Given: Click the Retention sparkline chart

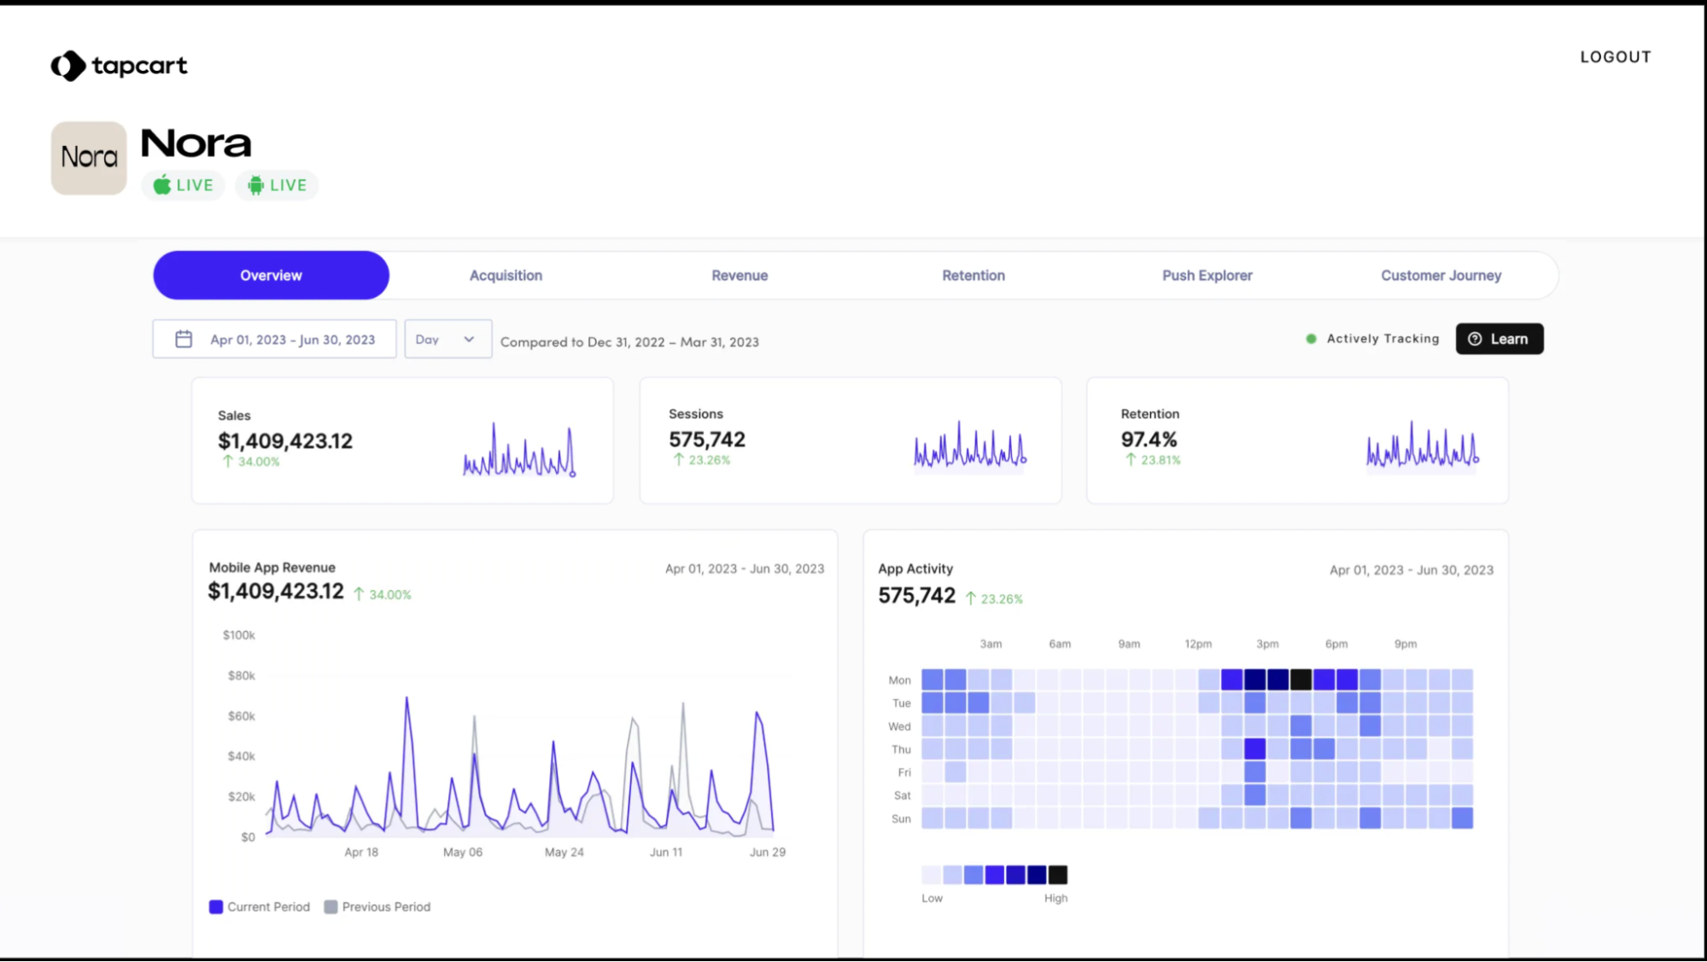Looking at the screenshot, I should point(1422,446).
